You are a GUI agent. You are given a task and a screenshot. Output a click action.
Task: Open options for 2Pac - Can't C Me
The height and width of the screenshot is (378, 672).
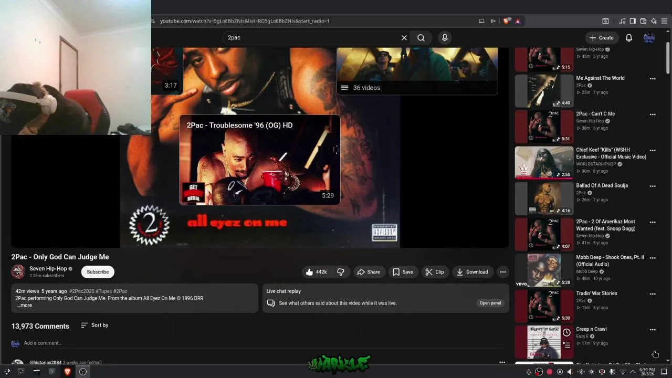(653, 114)
